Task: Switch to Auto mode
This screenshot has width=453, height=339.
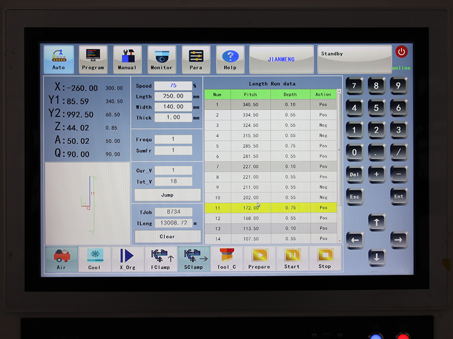Action: pyautogui.click(x=59, y=59)
